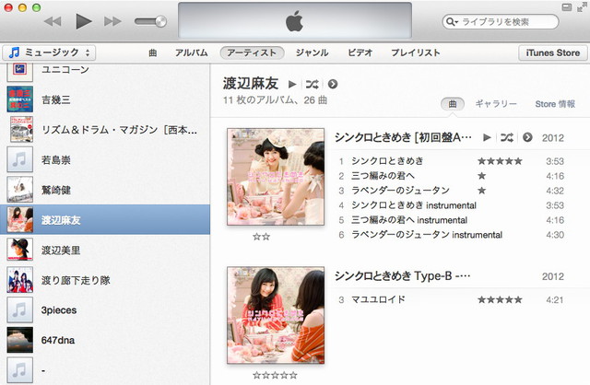The height and width of the screenshot is (385, 590).
Task: Click the Previous track rewind button
Action: (53, 21)
